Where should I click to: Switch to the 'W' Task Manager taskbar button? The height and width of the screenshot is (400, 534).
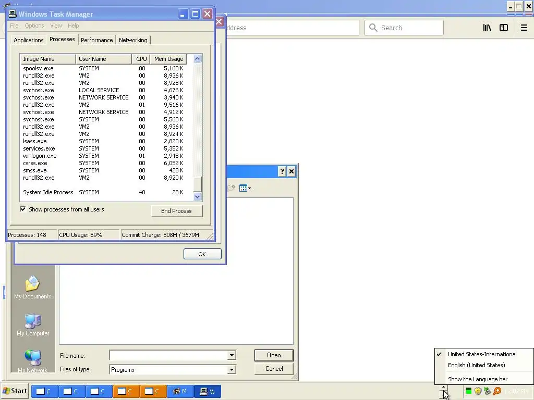coord(208,391)
